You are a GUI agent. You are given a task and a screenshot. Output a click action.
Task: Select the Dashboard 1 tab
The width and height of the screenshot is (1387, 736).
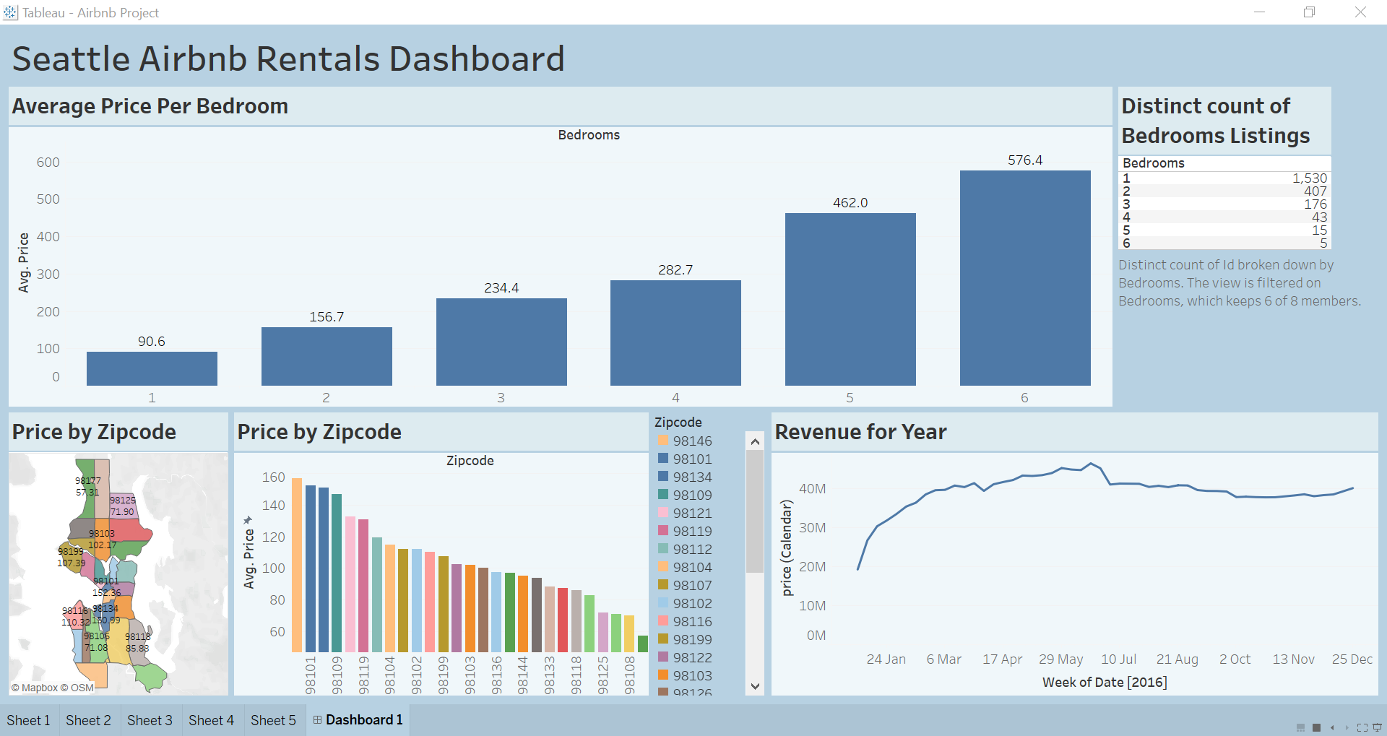coord(363,719)
